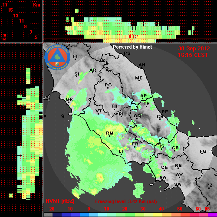Click the SI city label
The width and height of the screenshot is (217, 217).
point(77,74)
